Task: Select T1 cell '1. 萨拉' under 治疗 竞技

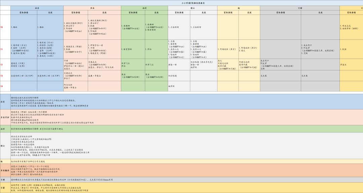Action: [x=157, y=49]
